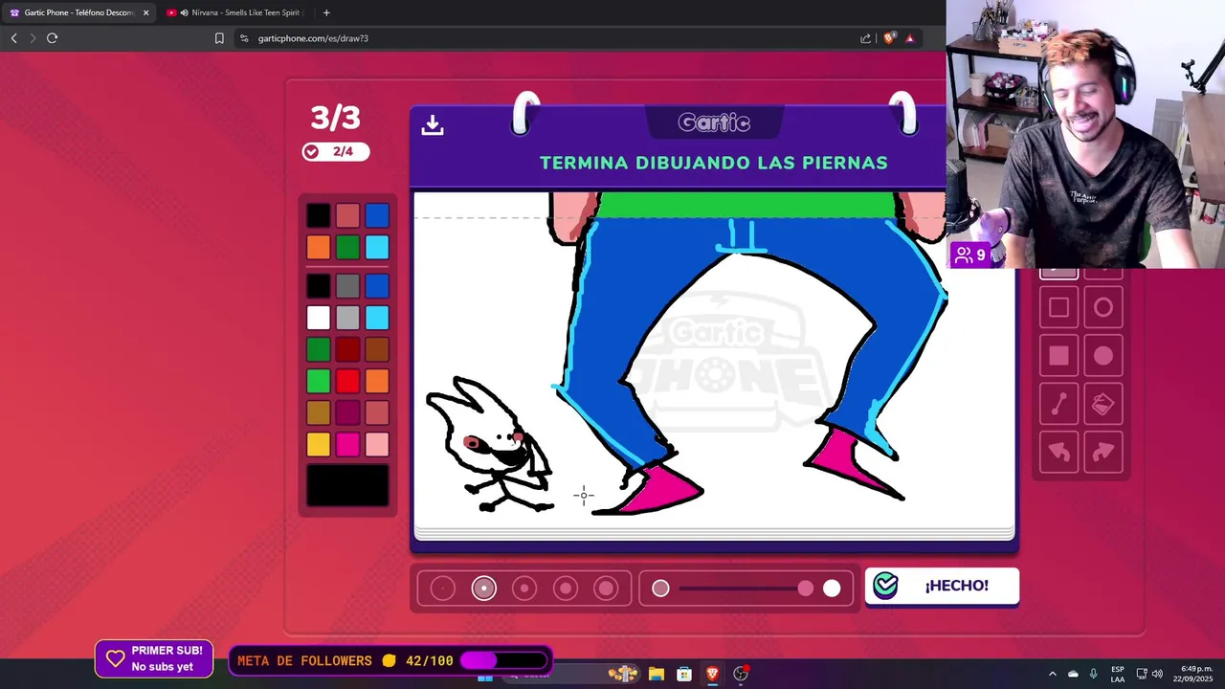Bookmark this page with the bookmark icon

pos(219,38)
